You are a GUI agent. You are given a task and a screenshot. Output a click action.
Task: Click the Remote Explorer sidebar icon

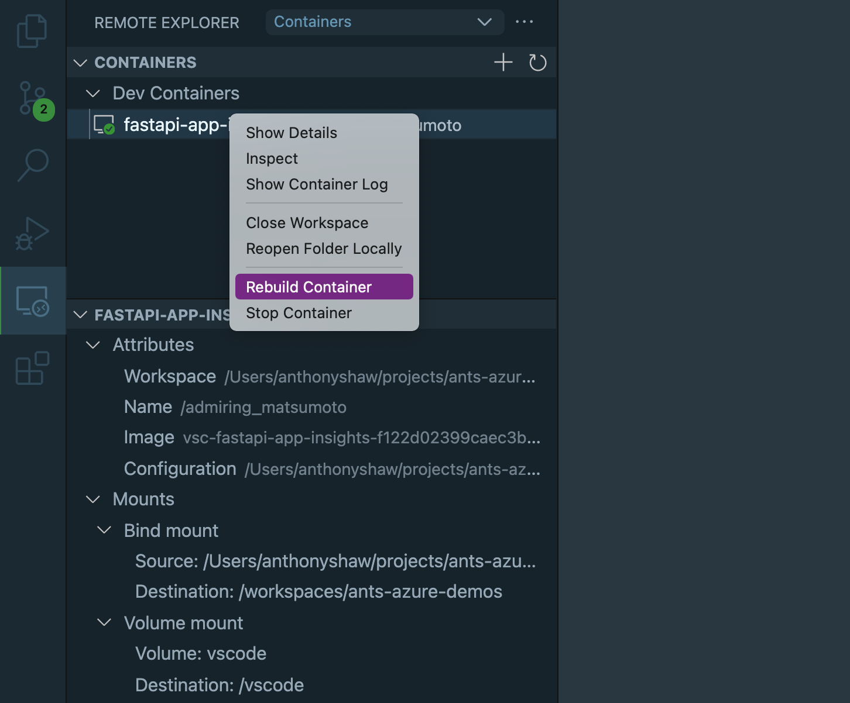pos(32,300)
